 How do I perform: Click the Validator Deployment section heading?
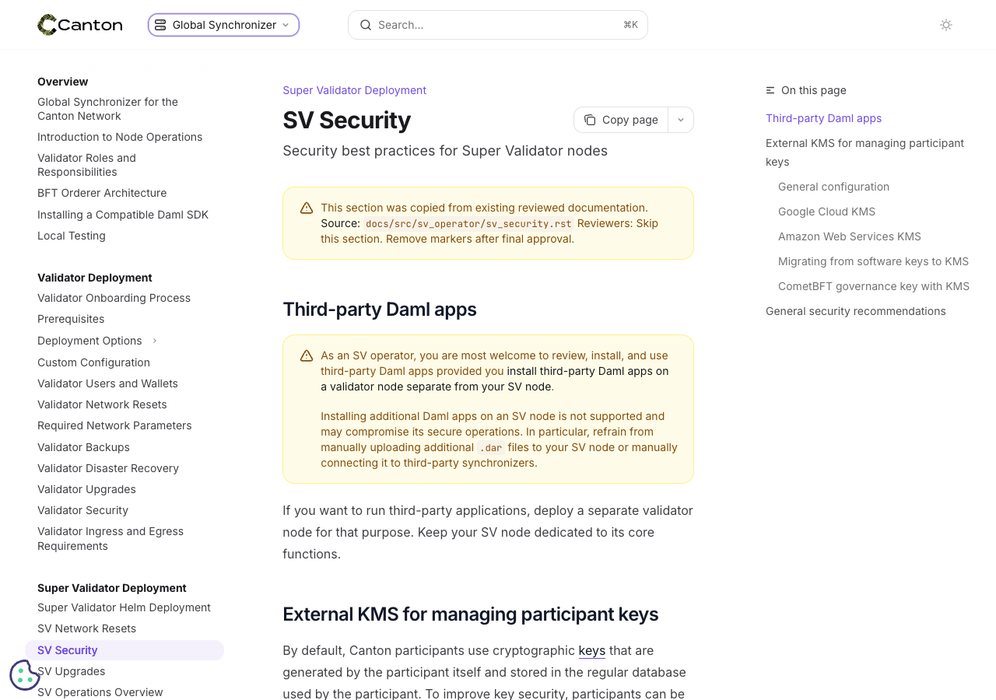[x=95, y=278]
